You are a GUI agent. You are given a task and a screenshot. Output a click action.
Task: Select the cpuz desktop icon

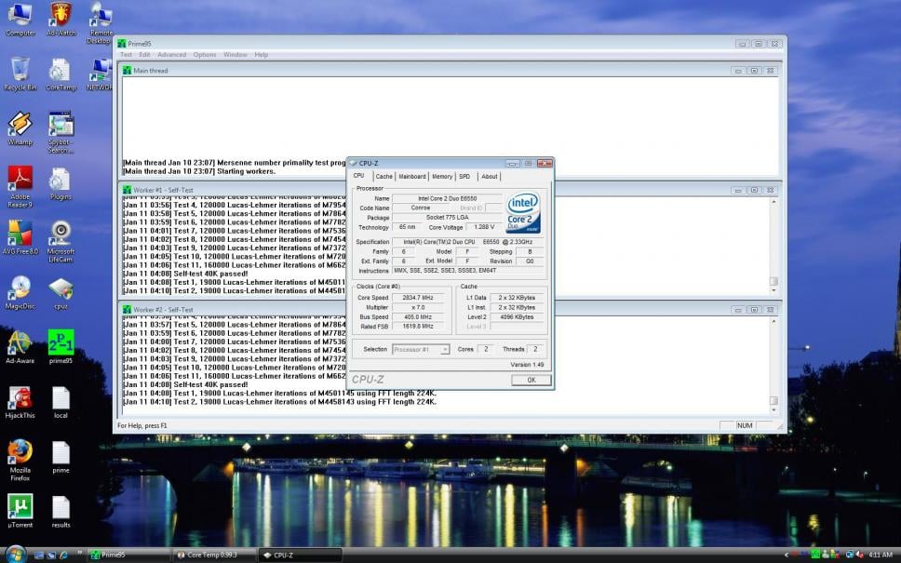(x=61, y=293)
